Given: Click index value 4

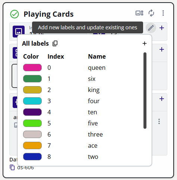Looking at the screenshot, I should tap(49, 112).
